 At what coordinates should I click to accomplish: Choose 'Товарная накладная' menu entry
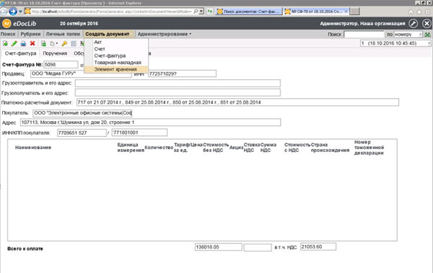118,63
